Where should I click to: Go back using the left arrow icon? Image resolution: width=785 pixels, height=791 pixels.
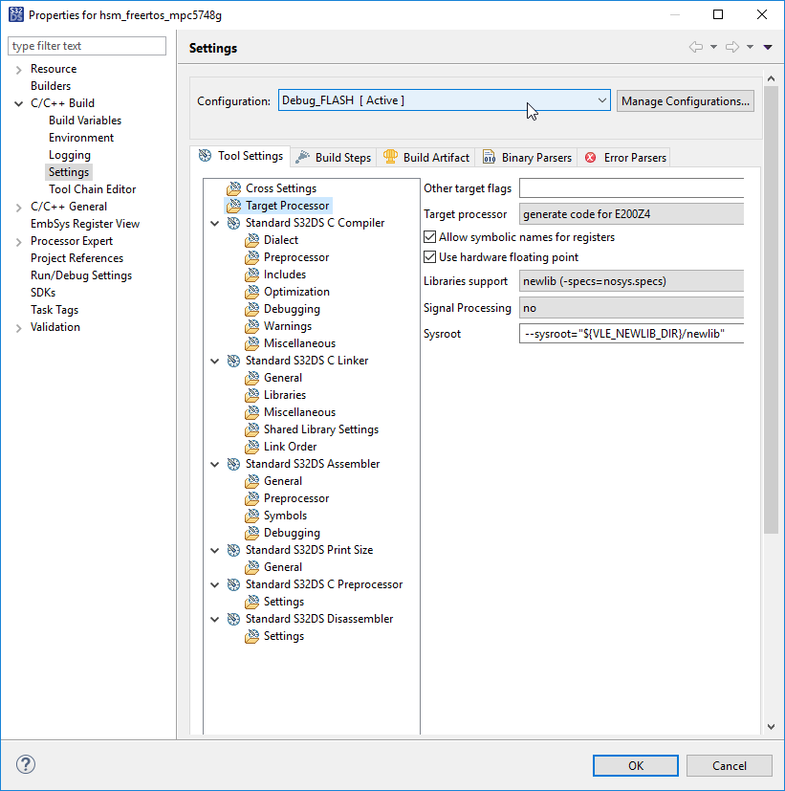pos(696,47)
